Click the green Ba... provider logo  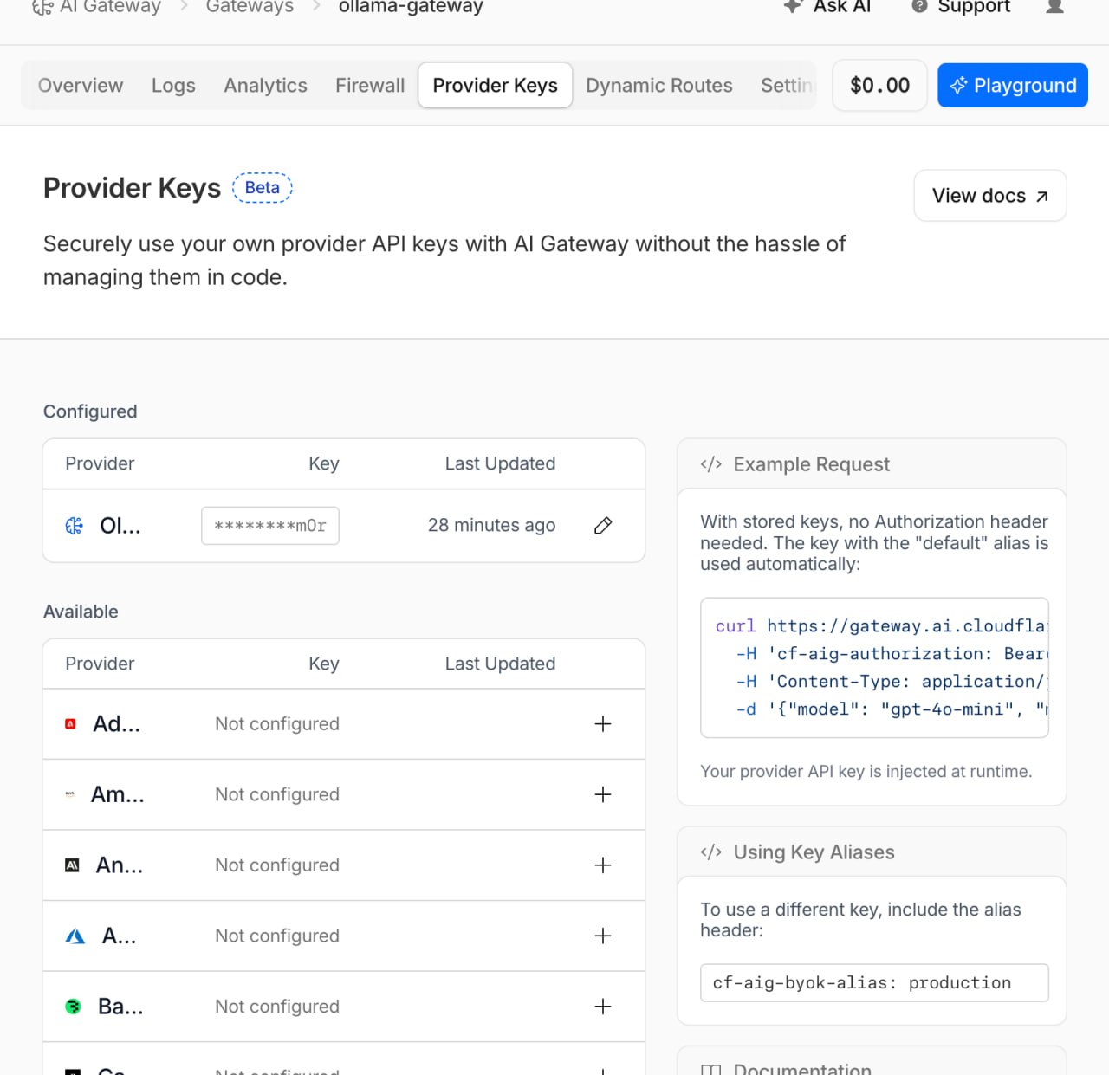click(74, 1007)
